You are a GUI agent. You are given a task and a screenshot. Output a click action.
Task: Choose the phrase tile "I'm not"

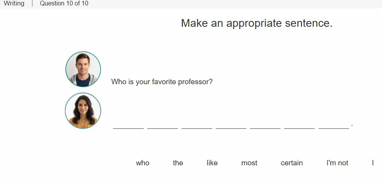(x=337, y=163)
